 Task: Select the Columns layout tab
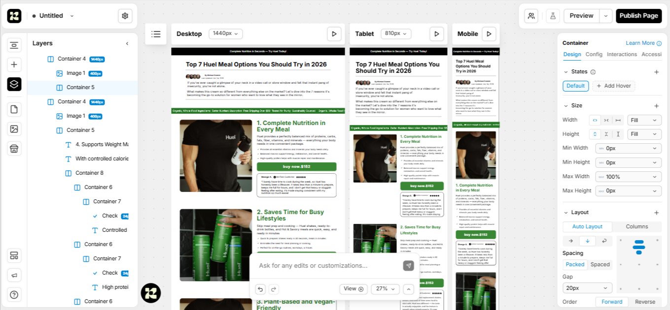tap(636, 227)
